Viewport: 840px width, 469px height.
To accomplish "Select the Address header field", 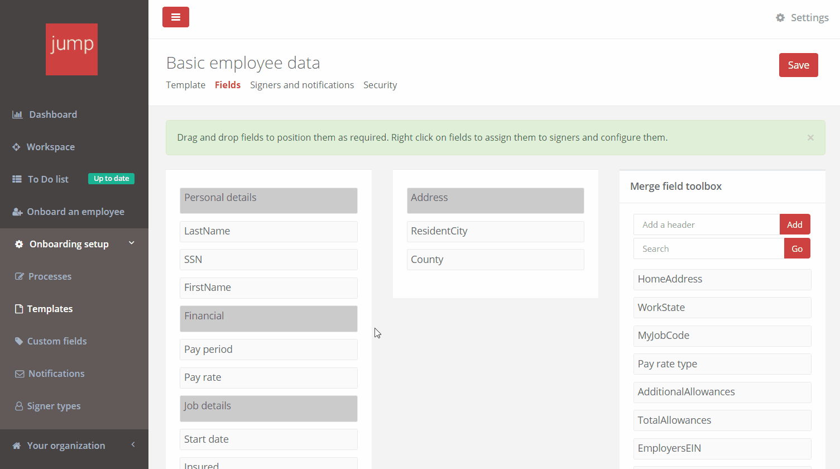I will tap(496, 200).
